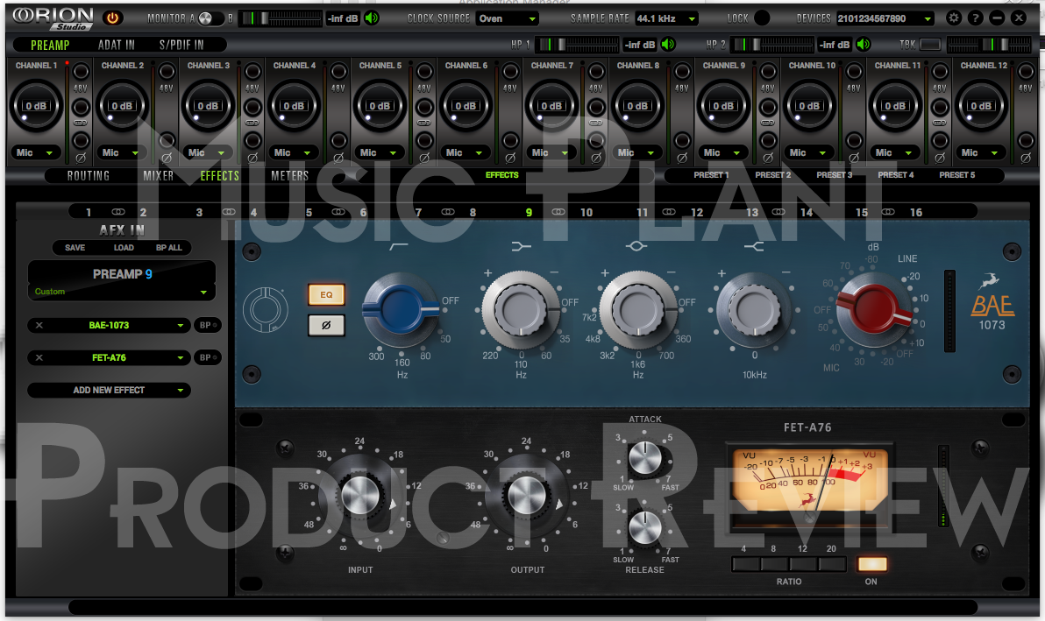Toggle the phase invert button on the BAE 1073
The image size is (1045, 621).
tap(326, 326)
